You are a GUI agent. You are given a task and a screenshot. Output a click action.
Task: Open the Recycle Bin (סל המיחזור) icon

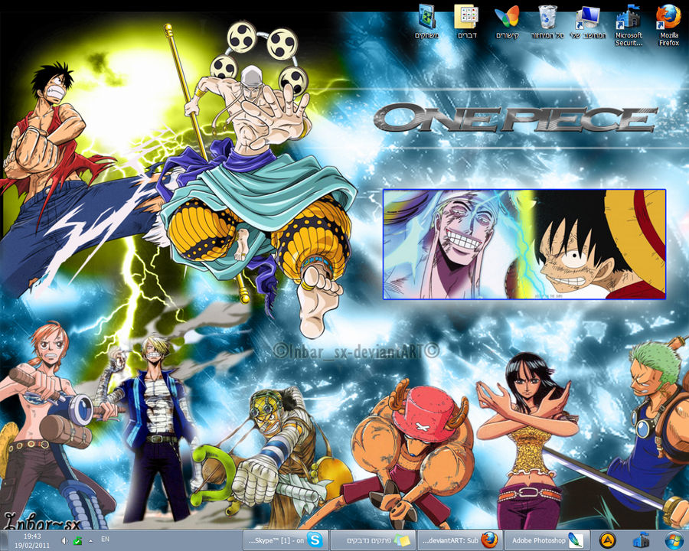point(547,22)
